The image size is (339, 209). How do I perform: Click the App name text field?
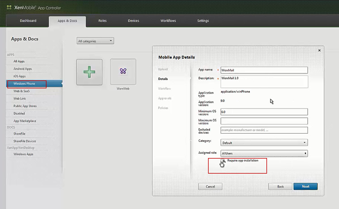coord(264,70)
